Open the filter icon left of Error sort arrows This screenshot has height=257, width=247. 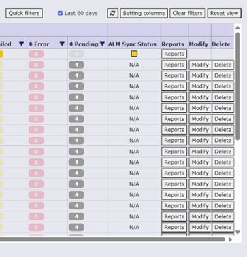tap(22, 44)
